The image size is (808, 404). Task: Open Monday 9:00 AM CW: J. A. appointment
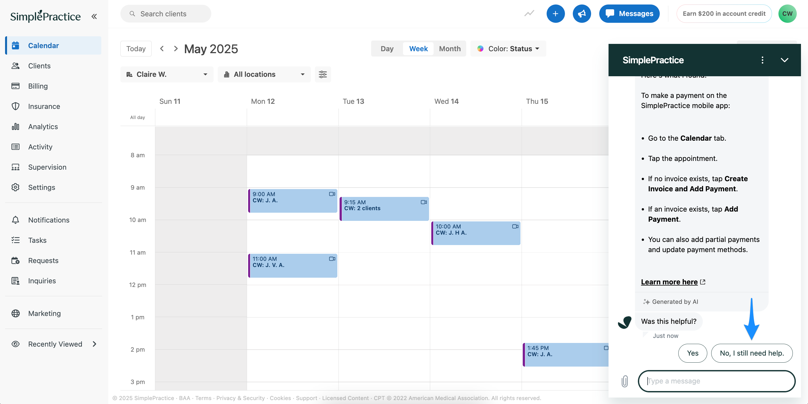coord(293,201)
